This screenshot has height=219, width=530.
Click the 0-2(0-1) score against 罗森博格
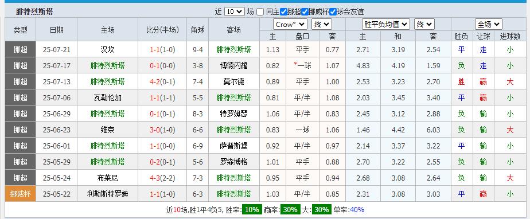tap(162, 162)
